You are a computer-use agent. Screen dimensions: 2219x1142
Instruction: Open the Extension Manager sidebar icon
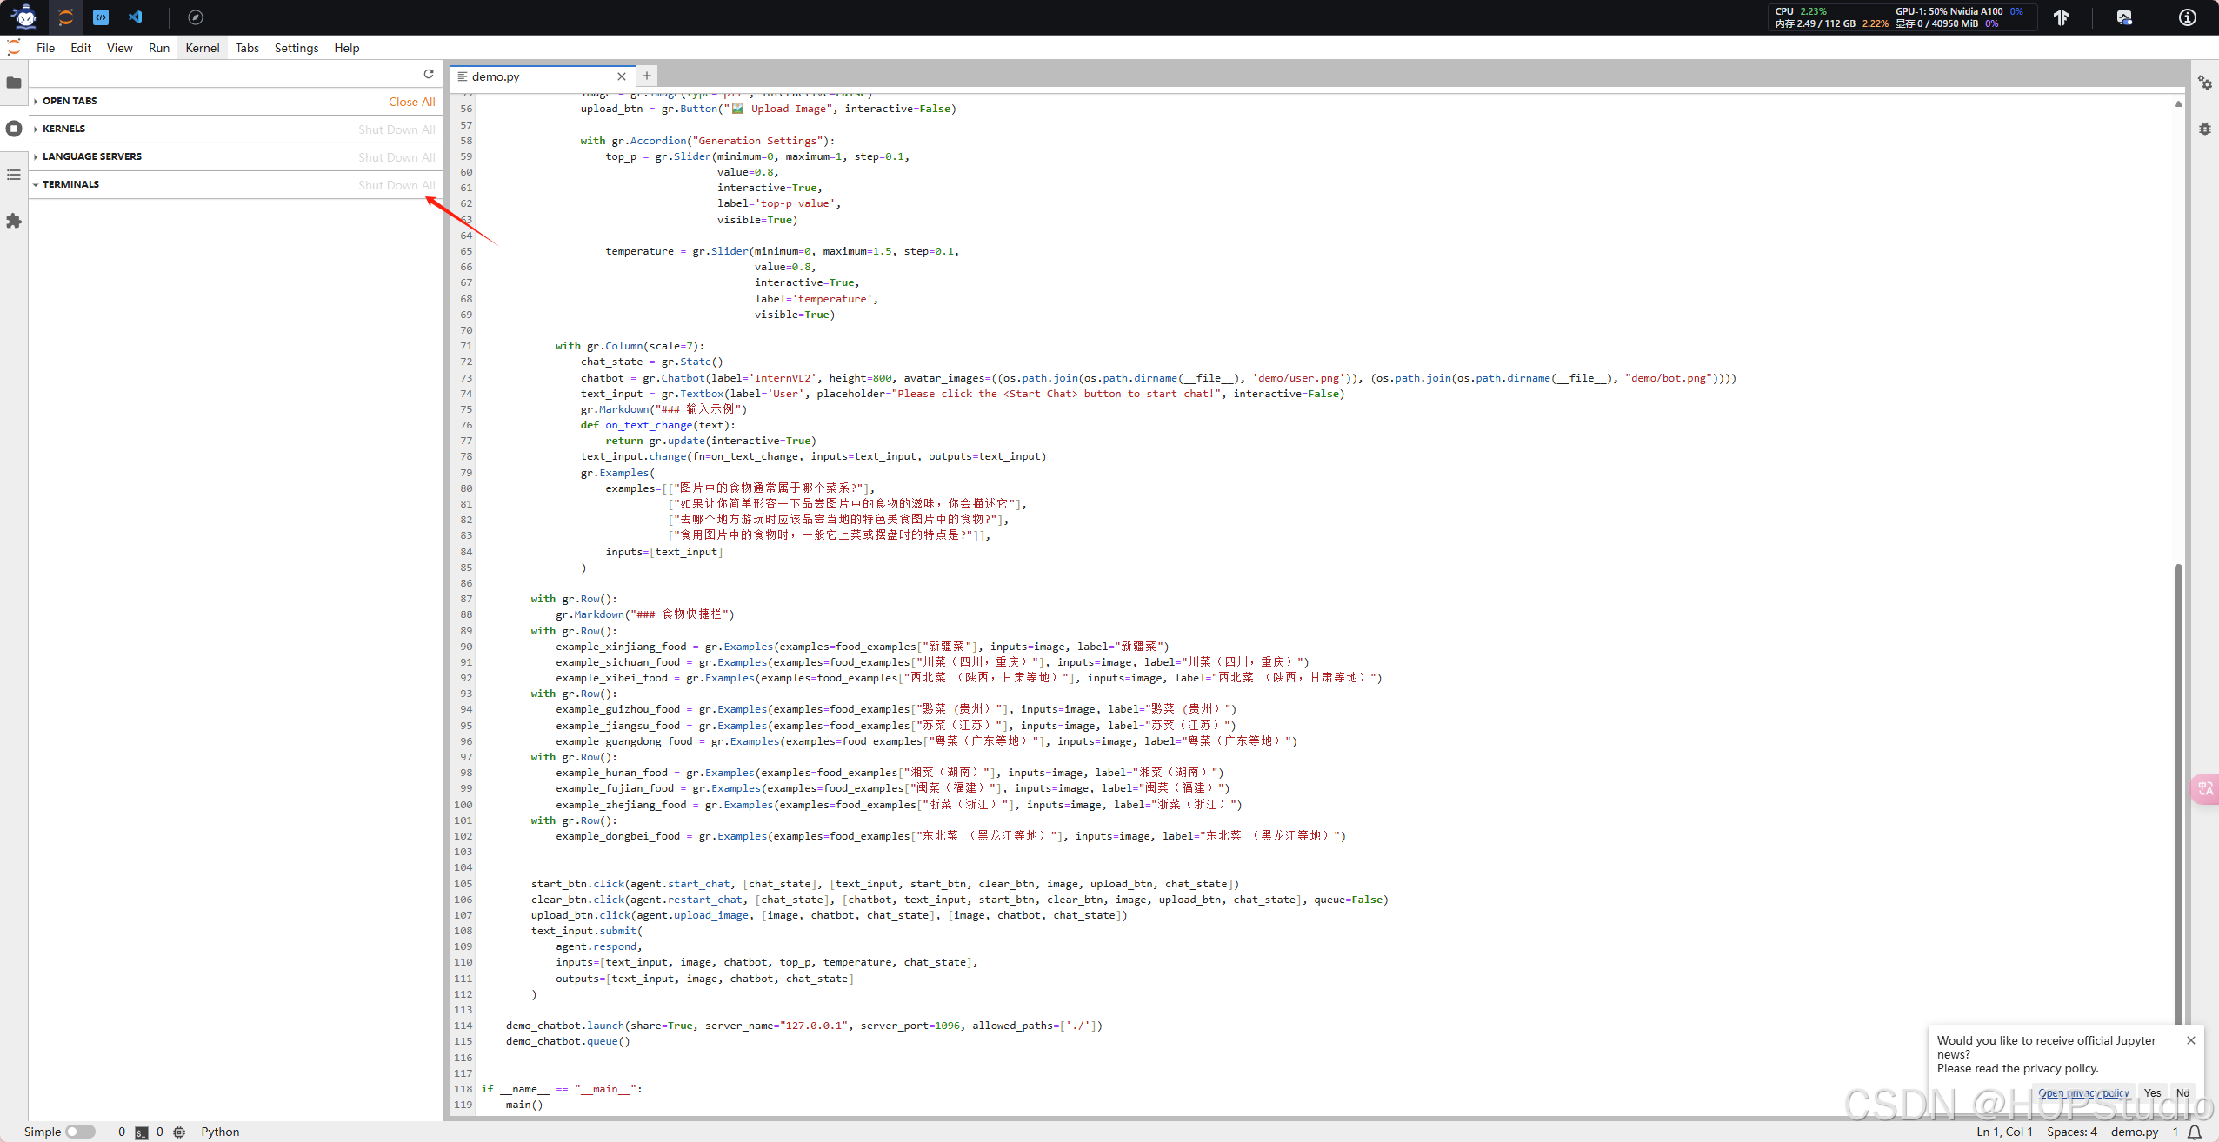[13, 221]
